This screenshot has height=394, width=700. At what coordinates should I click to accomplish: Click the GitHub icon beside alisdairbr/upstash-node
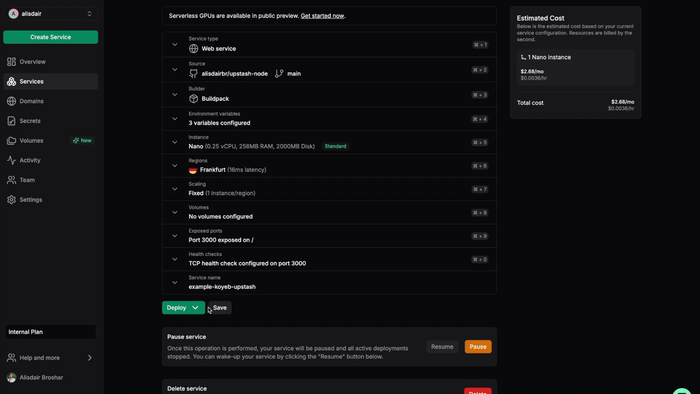point(193,74)
